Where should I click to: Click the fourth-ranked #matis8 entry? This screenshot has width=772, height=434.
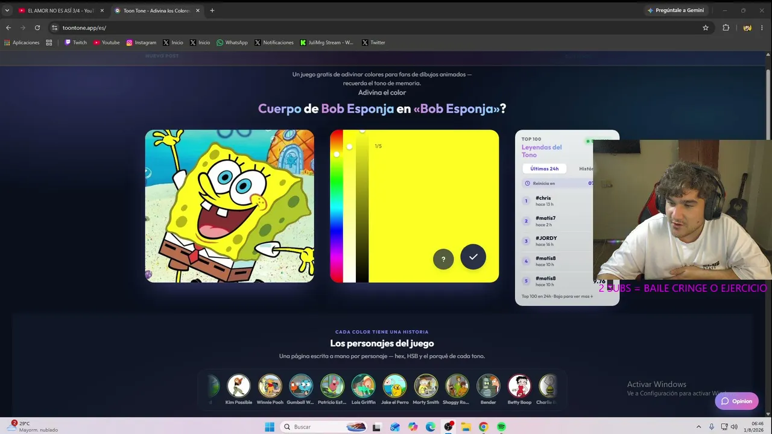pyautogui.click(x=557, y=261)
